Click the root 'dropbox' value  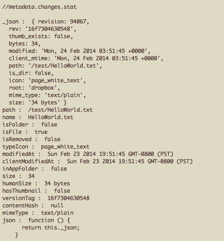pyautogui.click(x=42, y=88)
